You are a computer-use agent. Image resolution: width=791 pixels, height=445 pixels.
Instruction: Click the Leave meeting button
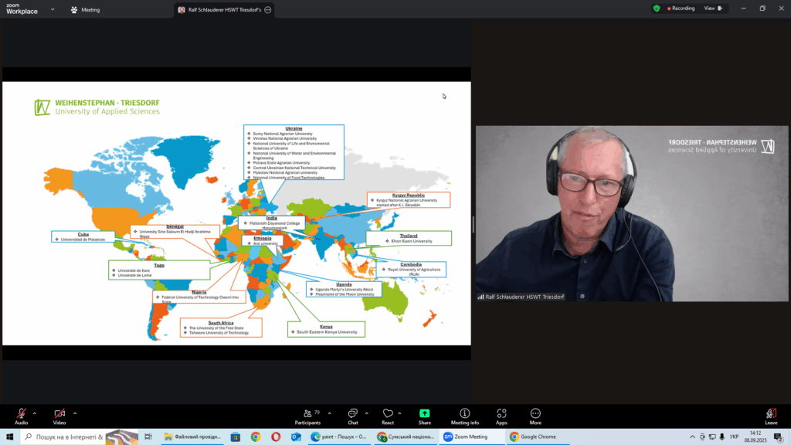(x=771, y=414)
